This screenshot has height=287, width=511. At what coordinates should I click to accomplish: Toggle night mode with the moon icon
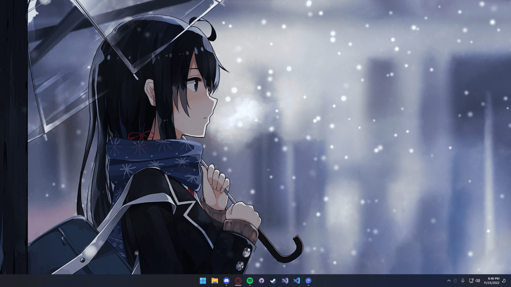coord(503,281)
